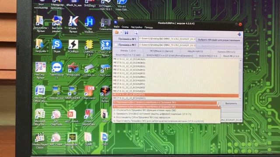Open the STool shortcut desktop icon
The image size is (280, 157).
(105, 48)
